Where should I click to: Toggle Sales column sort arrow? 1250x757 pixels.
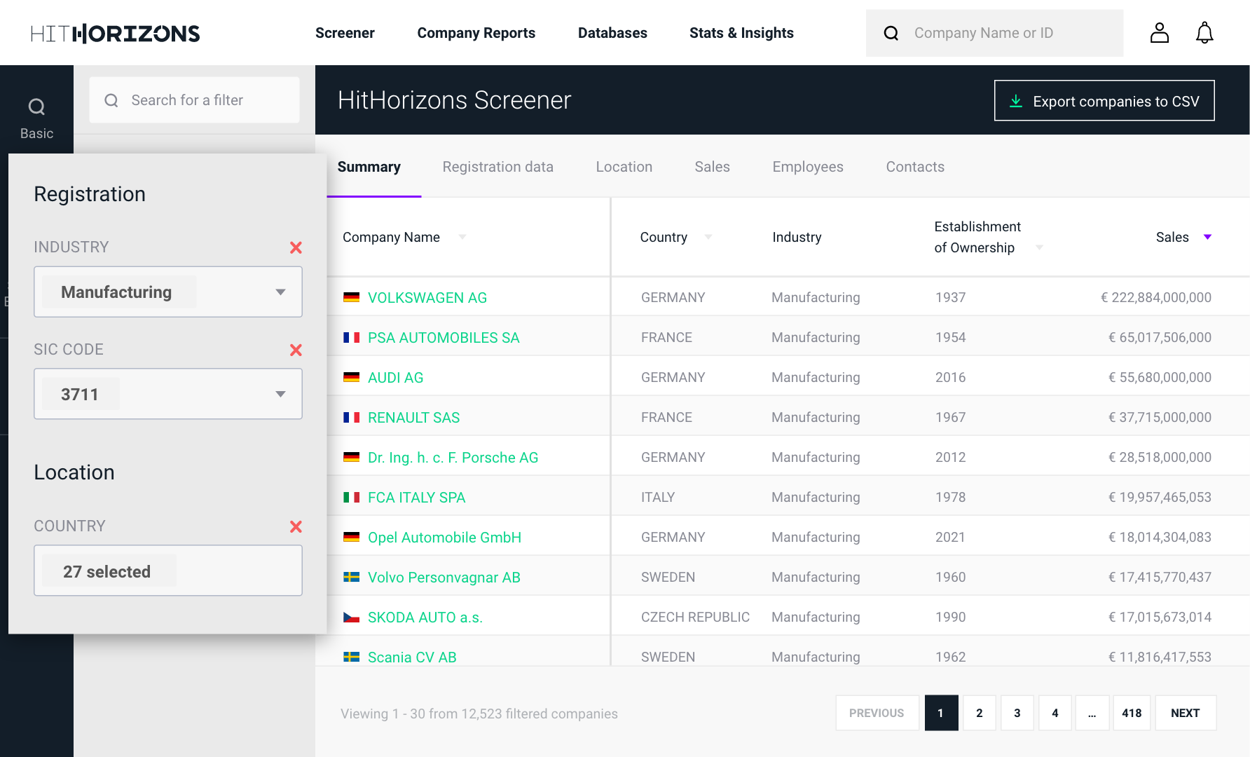point(1207,237)
